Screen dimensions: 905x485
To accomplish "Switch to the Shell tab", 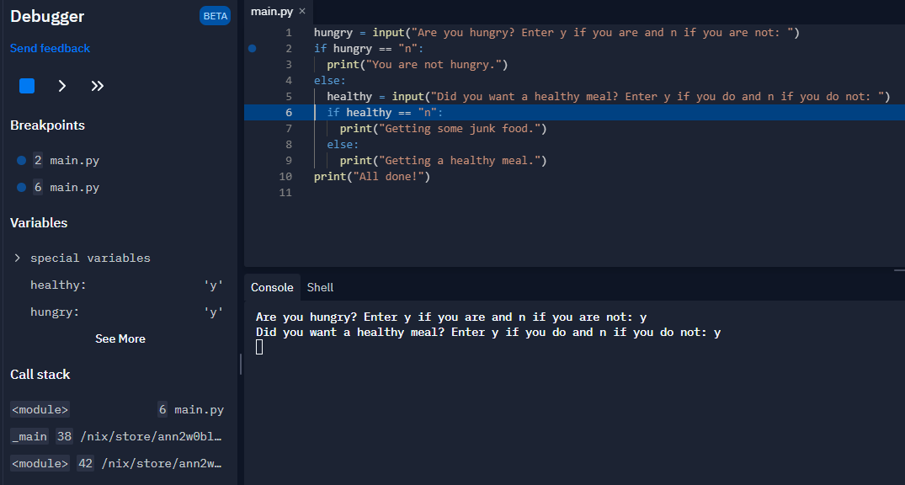I will [320, 287].
